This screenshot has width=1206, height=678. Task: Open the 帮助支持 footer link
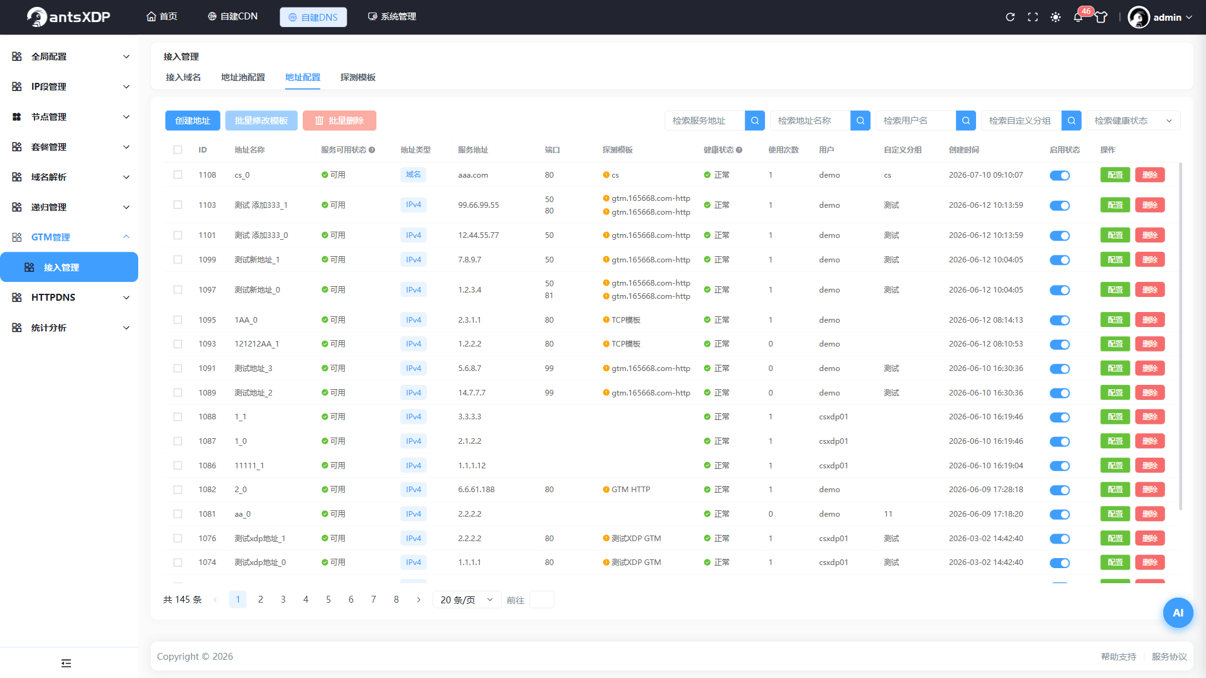(x=1119, y=657)
